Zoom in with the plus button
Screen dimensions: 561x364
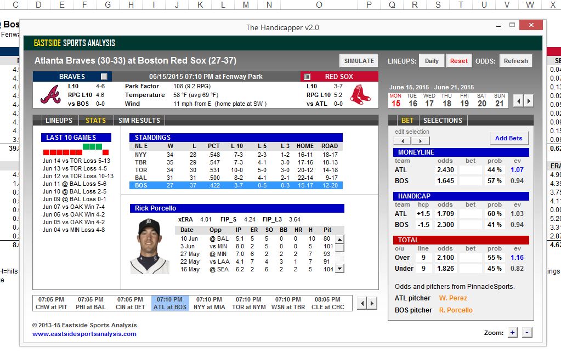coord(512,333)
